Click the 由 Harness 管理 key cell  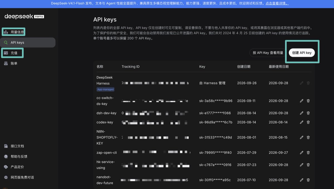pyautogui.click(x=212, y=83)
